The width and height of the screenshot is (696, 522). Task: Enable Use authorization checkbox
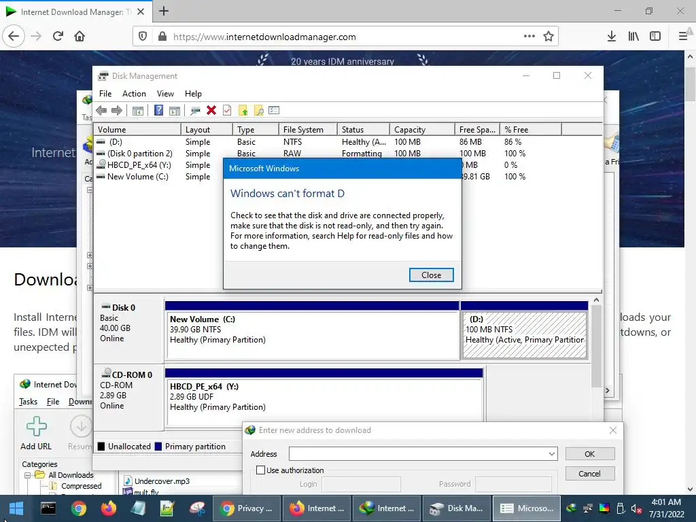(x=260, y=470)
